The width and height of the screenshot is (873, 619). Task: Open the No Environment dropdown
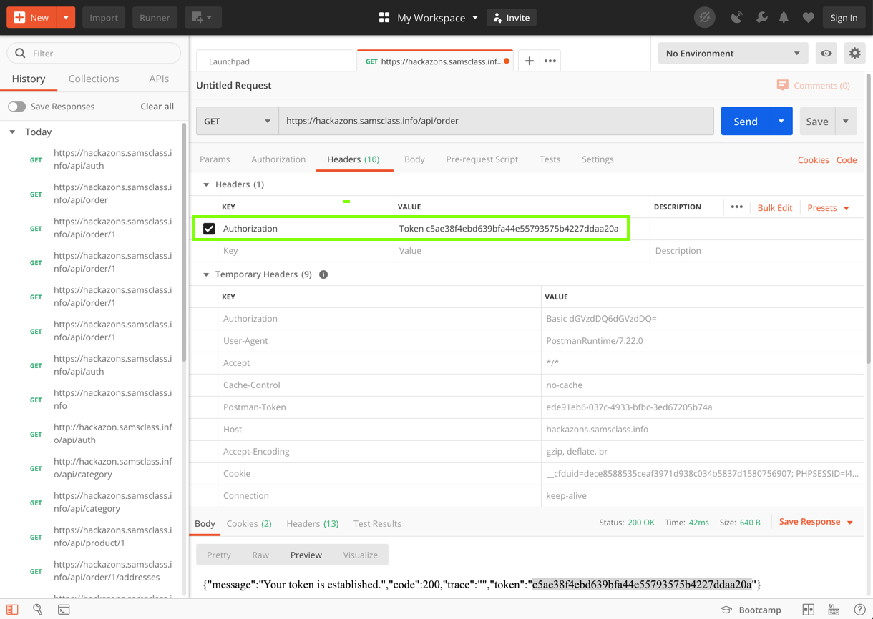[732, 54]
